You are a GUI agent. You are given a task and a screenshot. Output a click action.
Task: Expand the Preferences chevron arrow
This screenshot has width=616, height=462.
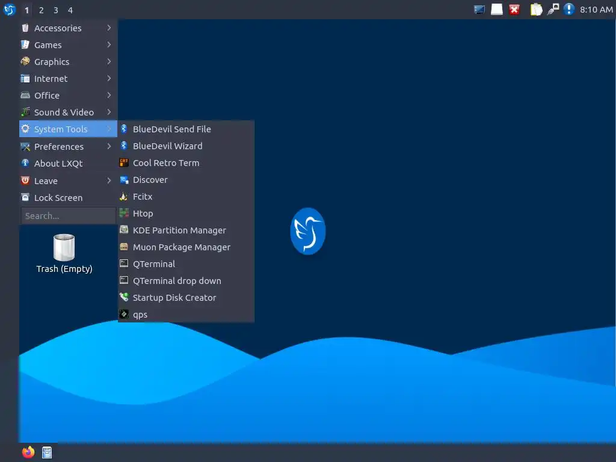click(x=109, y=146)
